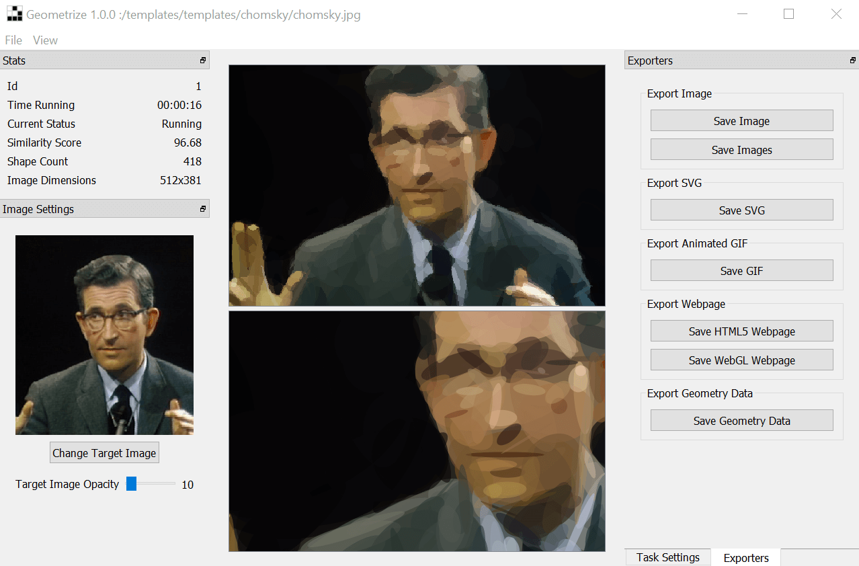Click the Target Image Opacity slider handle
This screenshot has width=859, height=566.
tap(132, 484)
